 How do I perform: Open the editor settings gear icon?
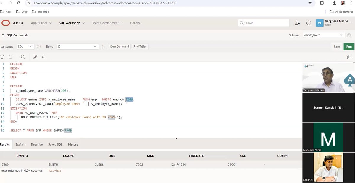346,57
